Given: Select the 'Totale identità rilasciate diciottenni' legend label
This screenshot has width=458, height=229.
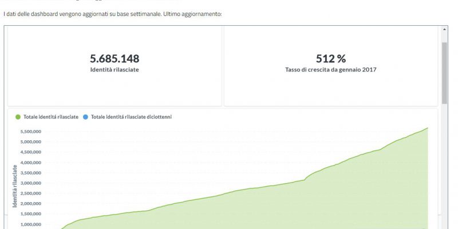Looking at the screenshot, I should [x=131, y=117].
